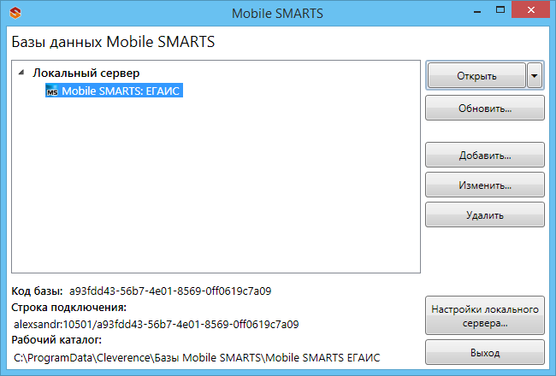Viewport: 556px width, 376px height.
Task: Click the Открыть button
Action: pyautogui.click(x=476, y=75)
